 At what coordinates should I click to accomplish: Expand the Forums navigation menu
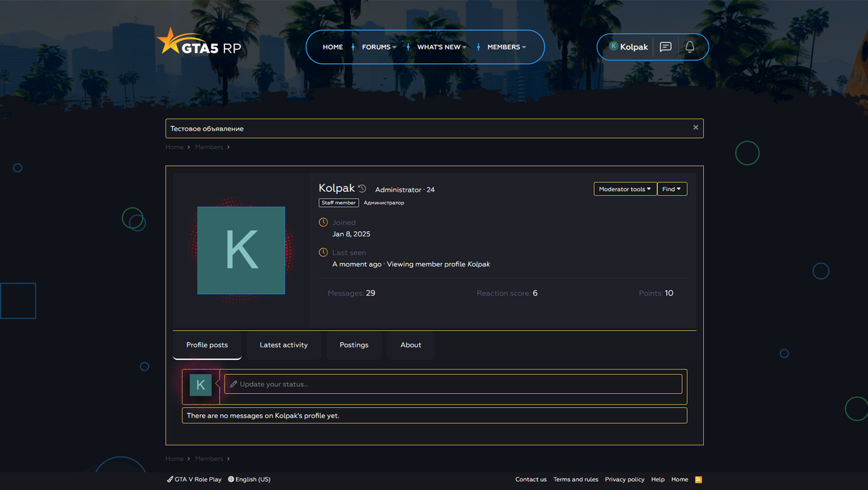(x=378, y=47)
